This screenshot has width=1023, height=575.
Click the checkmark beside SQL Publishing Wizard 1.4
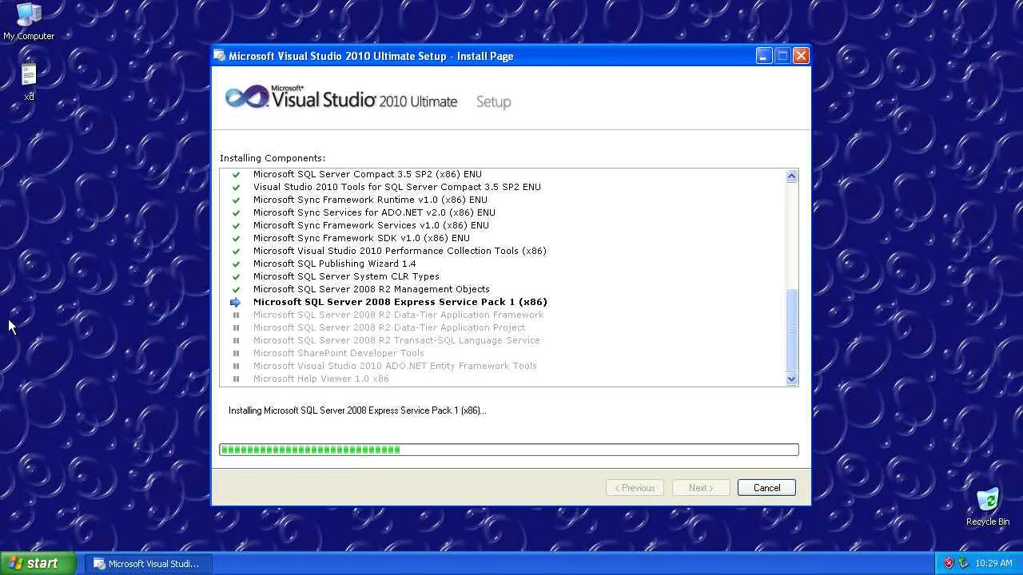(236, 264)
